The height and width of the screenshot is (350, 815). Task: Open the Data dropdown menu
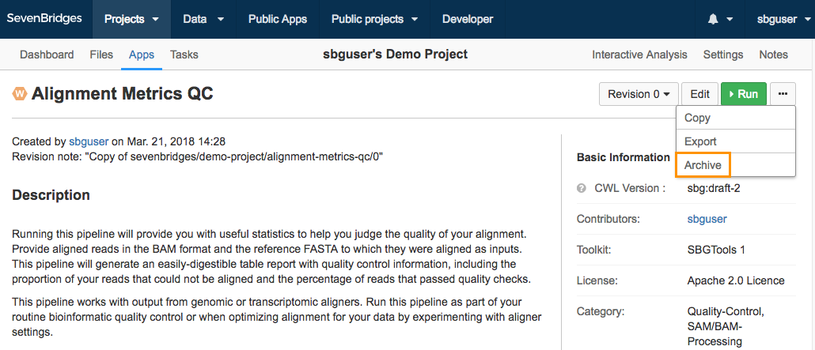(x=203, y=19)
